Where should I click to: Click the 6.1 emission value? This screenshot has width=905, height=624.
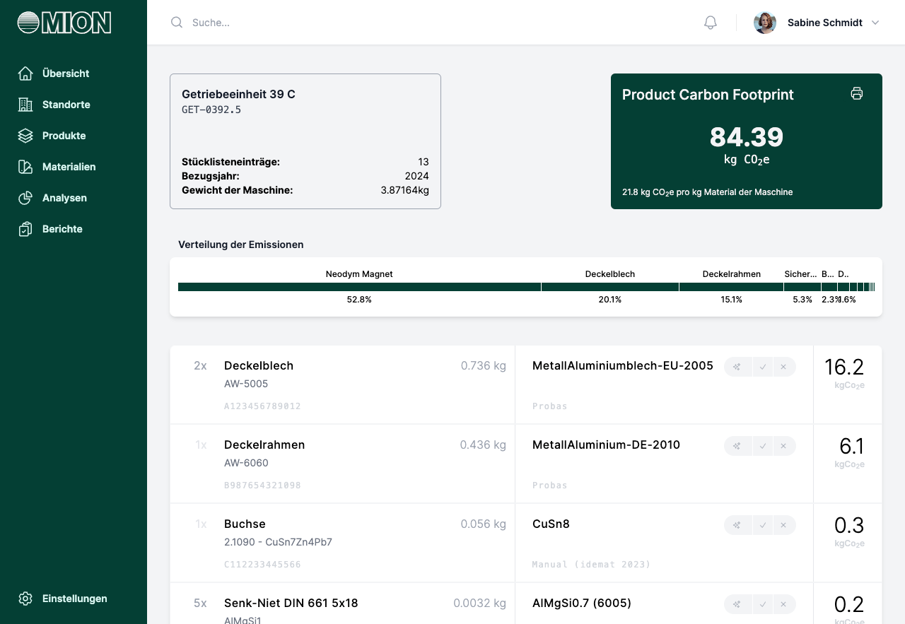[852, 446]
